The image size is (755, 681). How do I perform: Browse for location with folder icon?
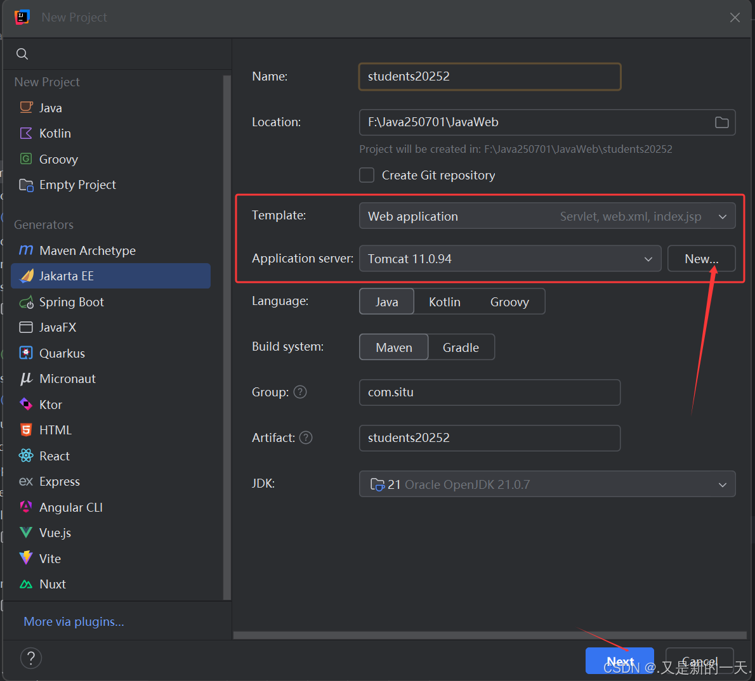pos(721,122)
